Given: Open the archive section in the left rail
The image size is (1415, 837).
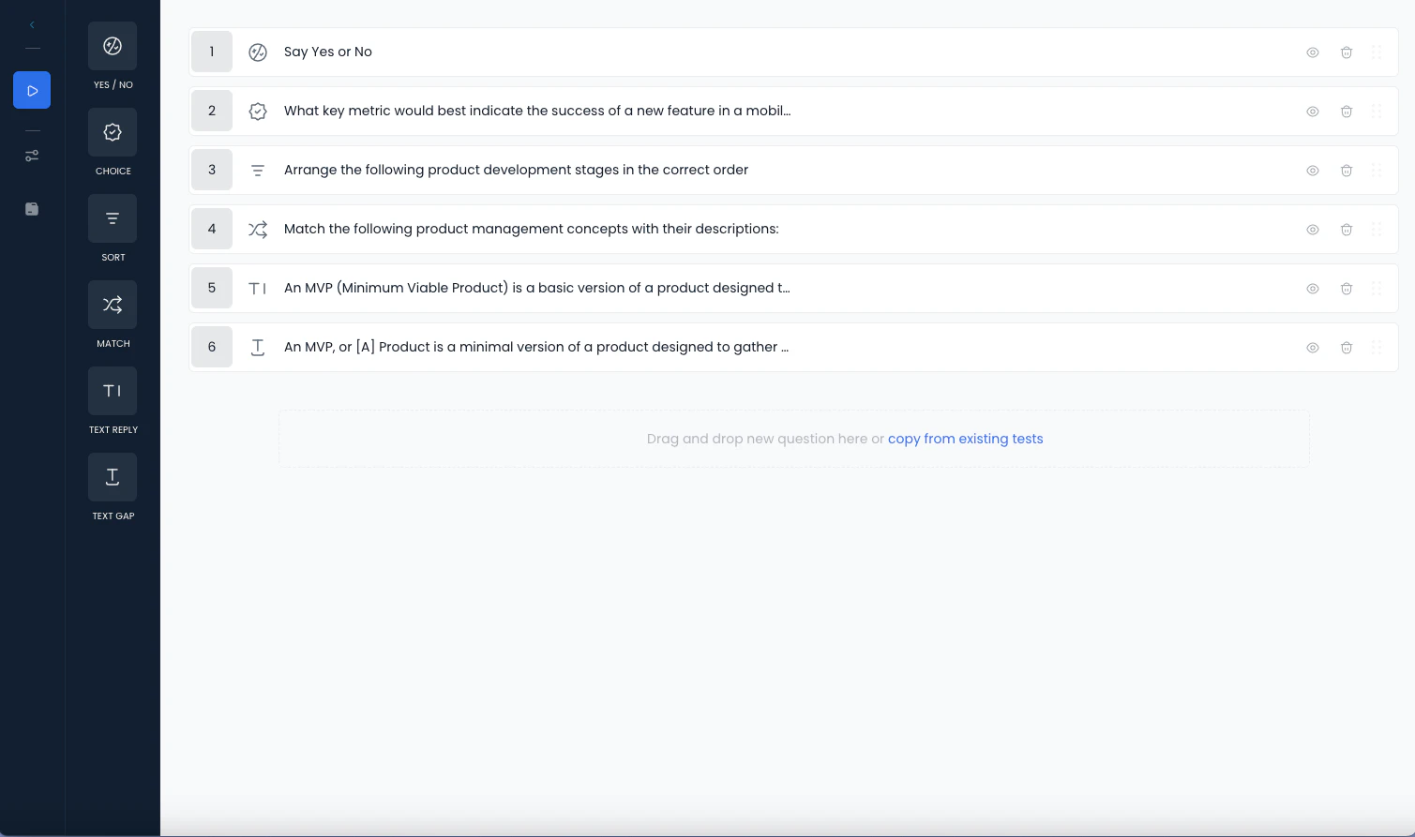Looking at the screenshot, I should (31, 208).
